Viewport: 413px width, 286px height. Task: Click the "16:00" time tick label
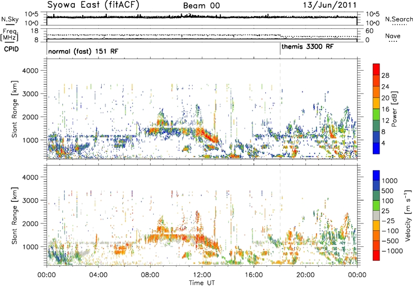point(253,275)
